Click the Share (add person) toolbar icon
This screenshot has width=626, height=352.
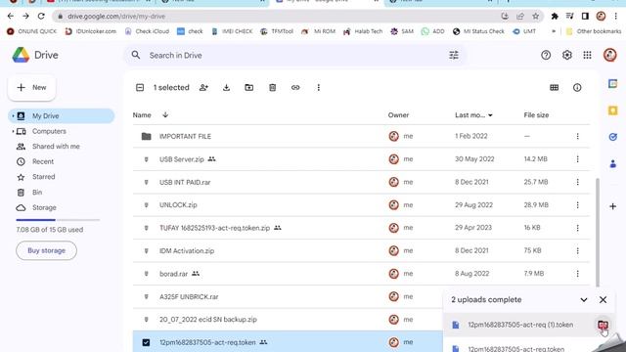(x=203, y=87)
